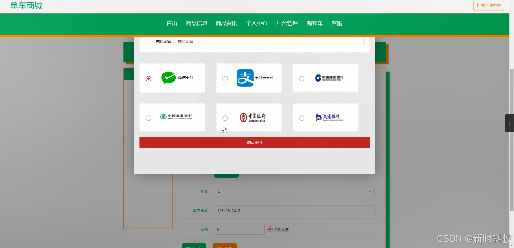Select the WeChat Pay radio button

click(148, 78)
